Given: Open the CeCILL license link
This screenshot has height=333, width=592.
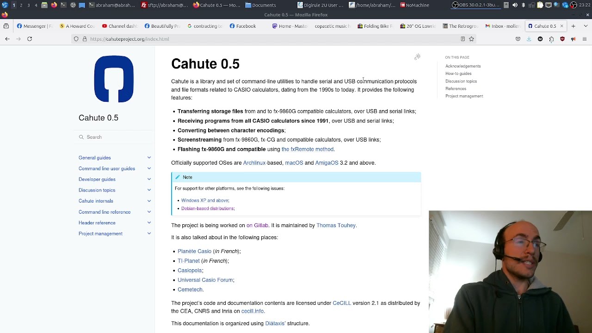Looking at the screenshot, I should click(x=342, y=303).
